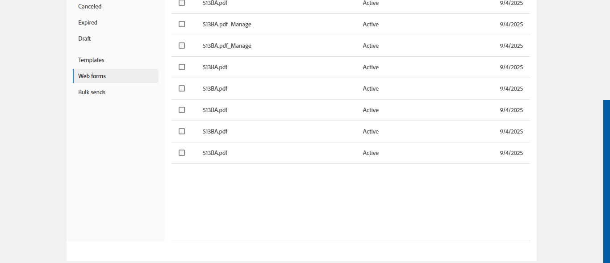The image size is (610, 263).
Task: Open the Canceled agreements filter
Action: point(90,6)
